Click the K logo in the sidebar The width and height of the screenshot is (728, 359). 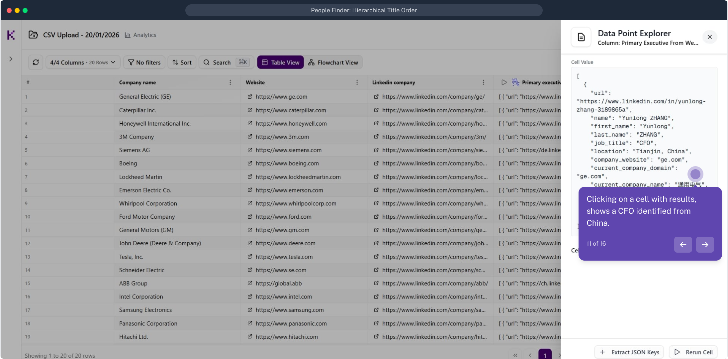(11, 35)
